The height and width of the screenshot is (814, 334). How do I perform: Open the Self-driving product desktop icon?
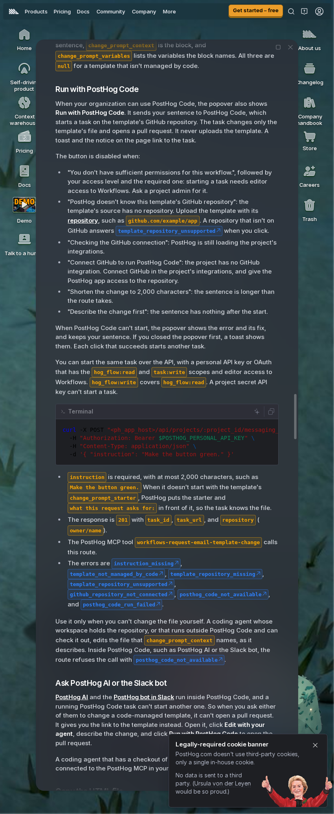pos(24,69)
